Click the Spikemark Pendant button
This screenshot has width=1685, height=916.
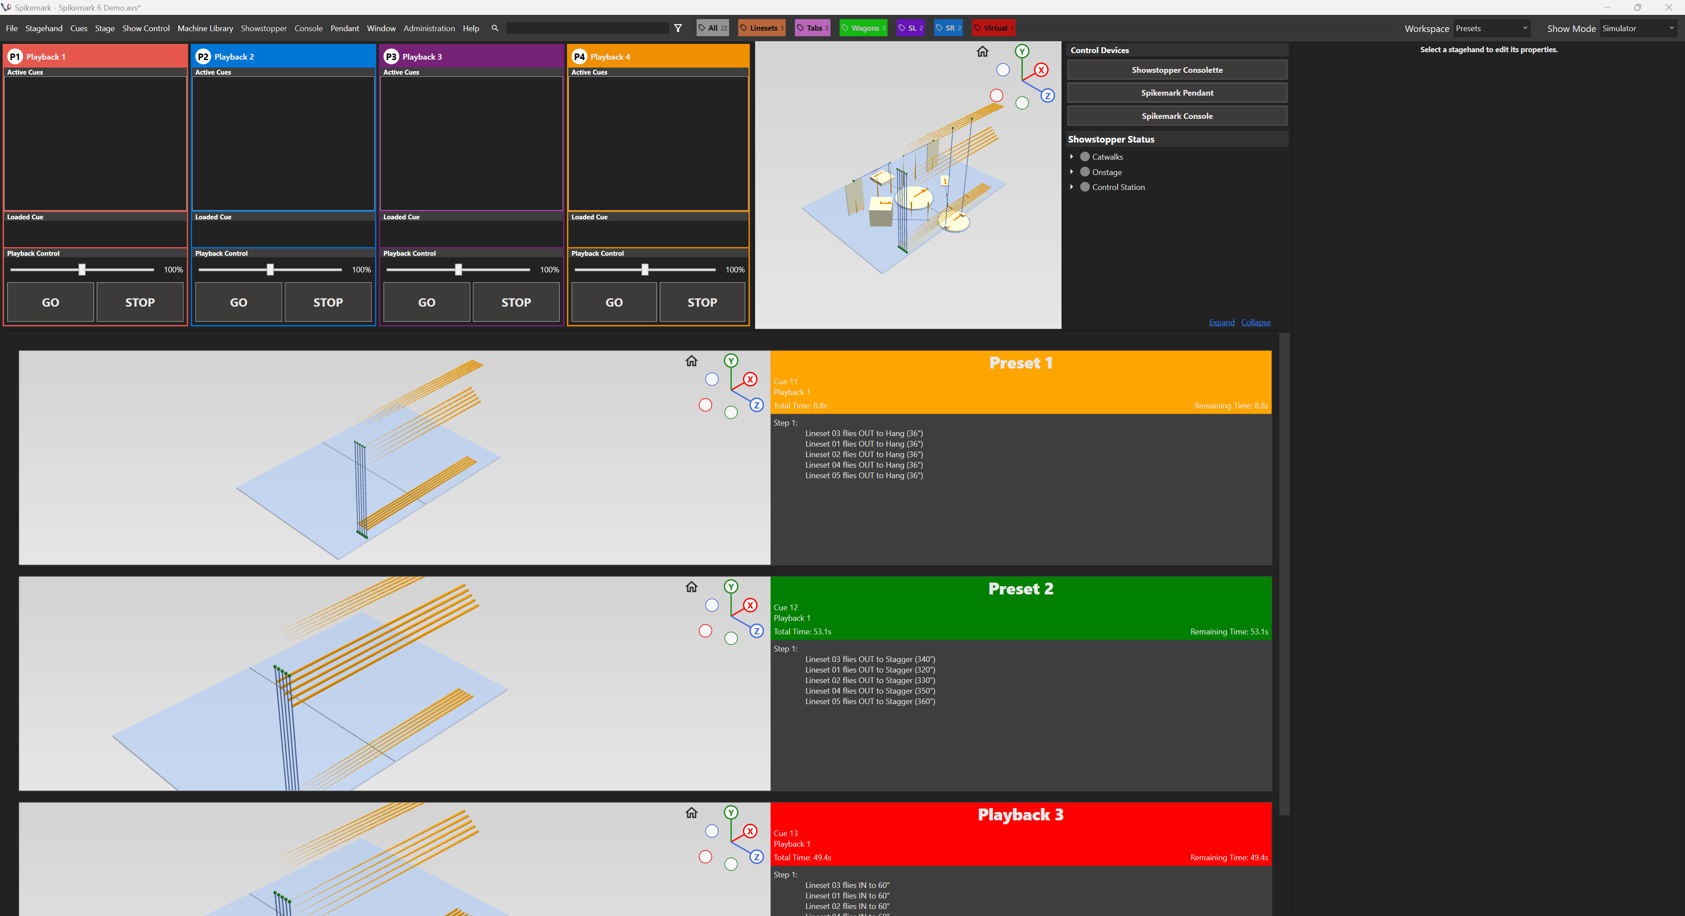coord(1177,93)
